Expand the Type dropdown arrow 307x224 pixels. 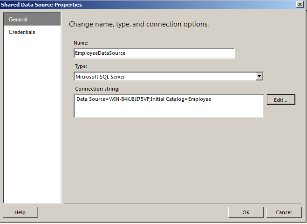pos(259,77)
